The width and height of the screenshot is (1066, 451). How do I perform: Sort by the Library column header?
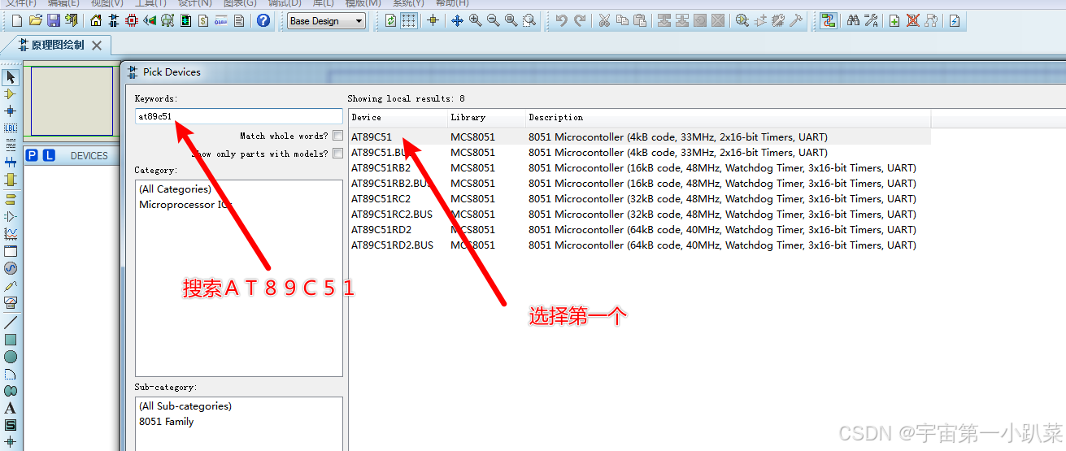point(486,118)
